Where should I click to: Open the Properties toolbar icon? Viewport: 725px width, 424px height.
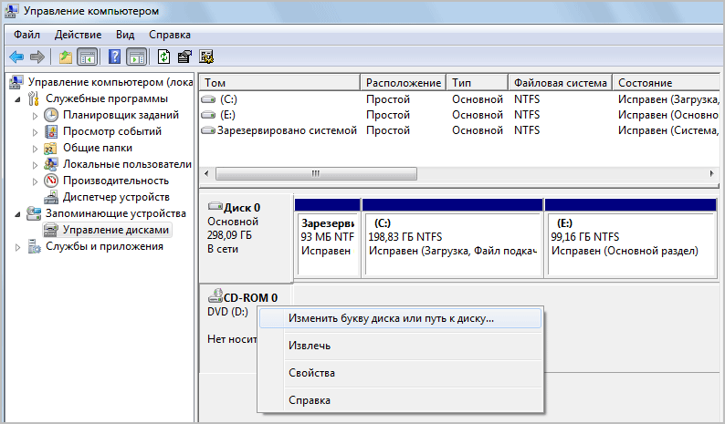tap(184, 57)
